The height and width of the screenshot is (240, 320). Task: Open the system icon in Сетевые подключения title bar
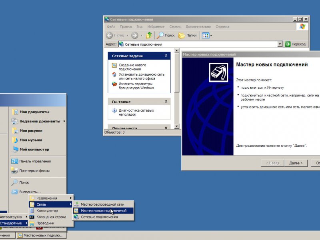coord(107,19)
